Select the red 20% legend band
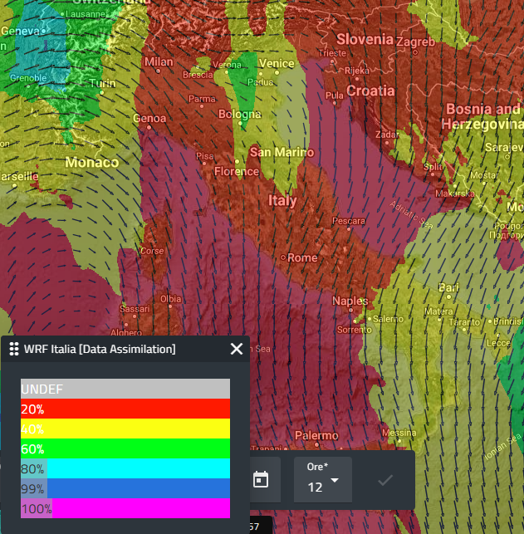Image resolution: width=524 pixels, height=534 pixels. (125, 409)
